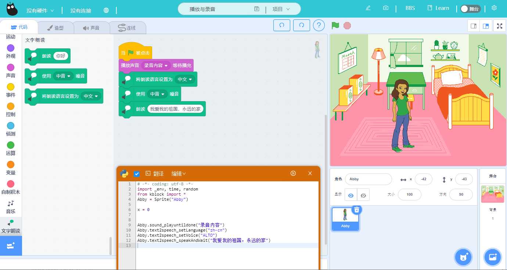Stop the program with the red stop button
The height and width of the screenshot is (270, 507).
347,25
